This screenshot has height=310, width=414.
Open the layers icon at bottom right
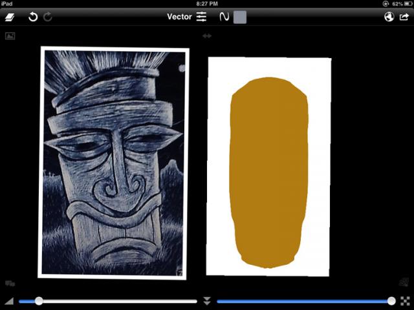tap(404, 282)
